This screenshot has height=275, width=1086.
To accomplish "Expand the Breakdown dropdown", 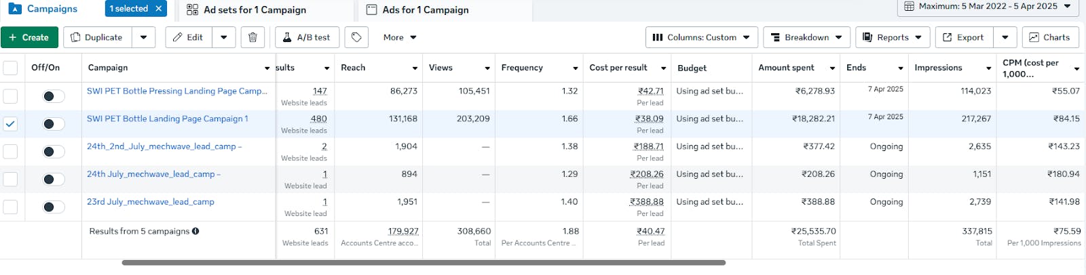I will pos(806,37).
